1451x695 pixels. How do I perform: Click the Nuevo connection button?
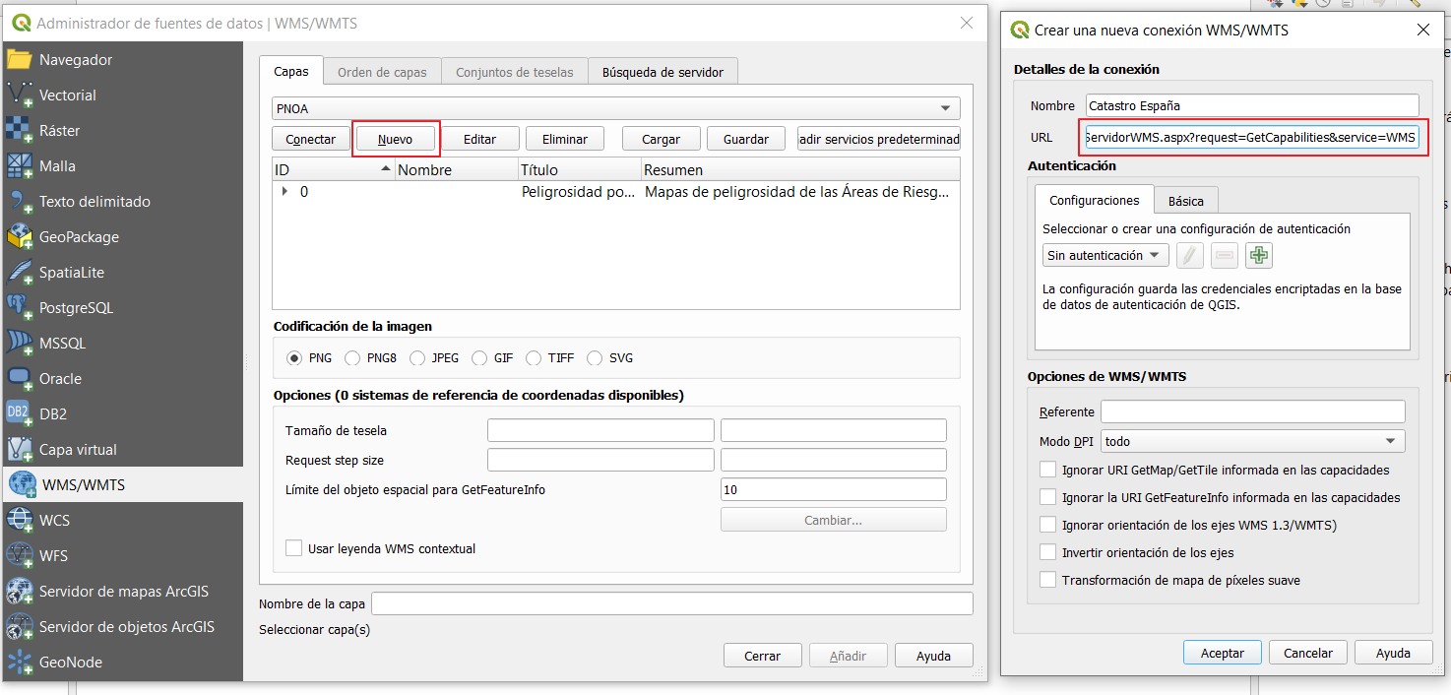point(396,140)
